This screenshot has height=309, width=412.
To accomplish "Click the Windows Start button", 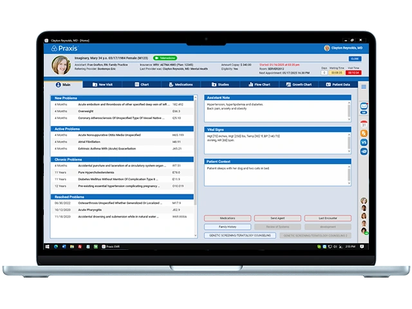I will click(48, 247).
